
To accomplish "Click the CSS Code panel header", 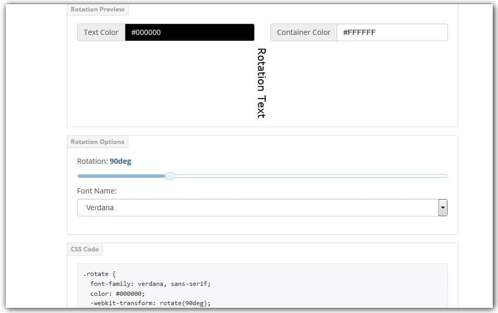I will point(85,249).
